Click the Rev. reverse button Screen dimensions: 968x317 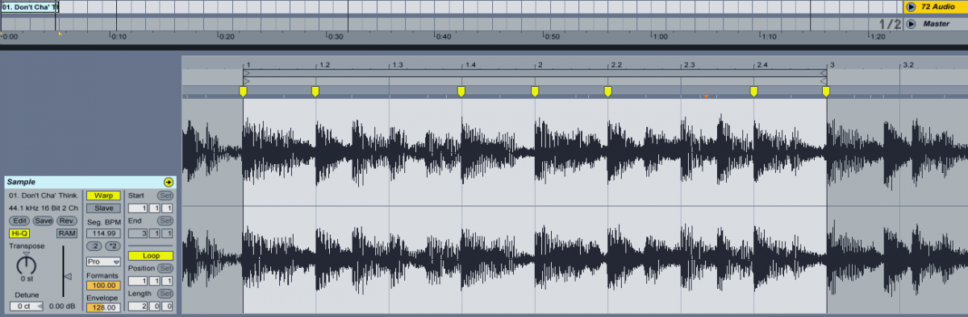coord(67,220)
